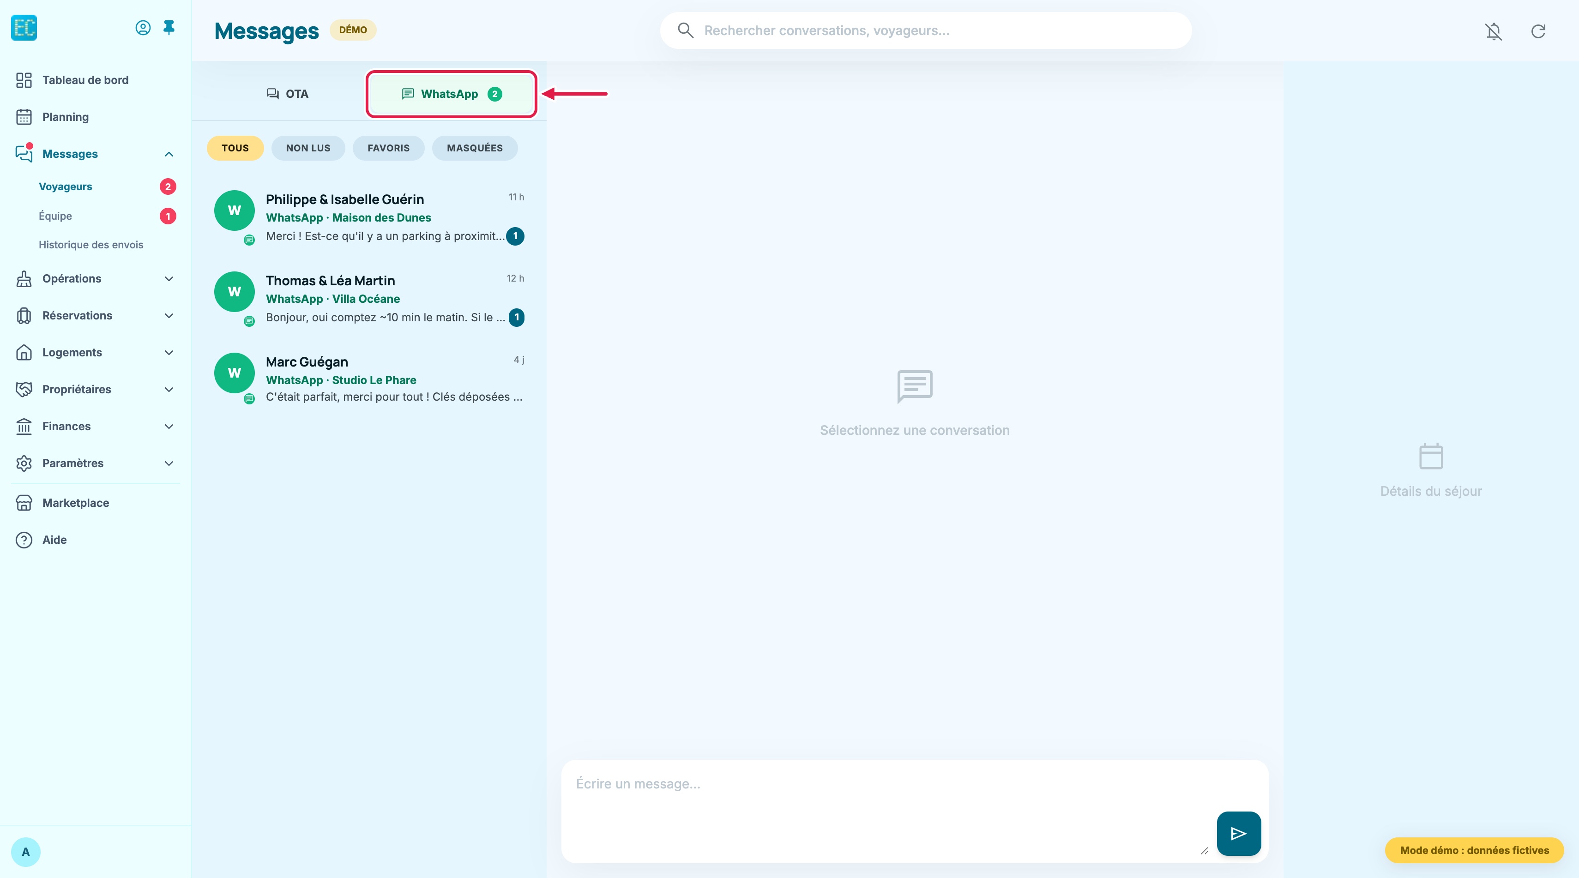Filter conversations by NON LUS
Viewport: 1579px width, 878px height.
(308, 148)
